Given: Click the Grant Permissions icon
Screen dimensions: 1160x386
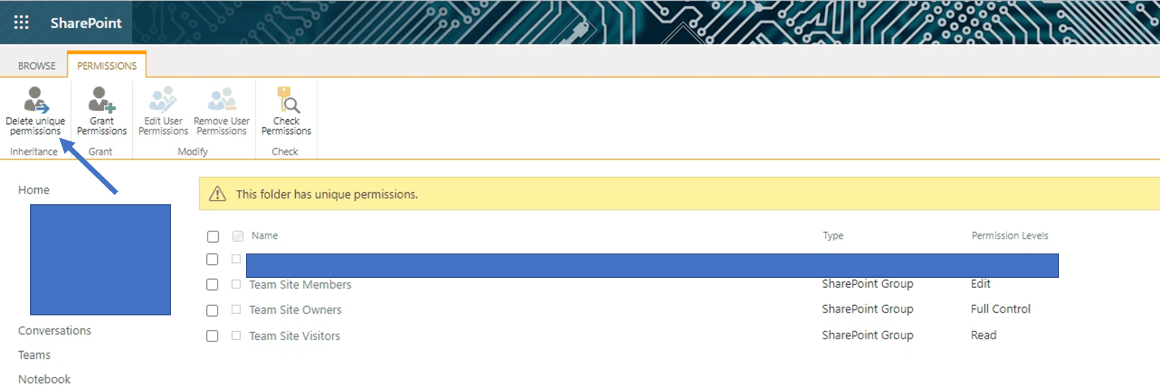Looking at the screenshot, I should click(x=101, y=100).
